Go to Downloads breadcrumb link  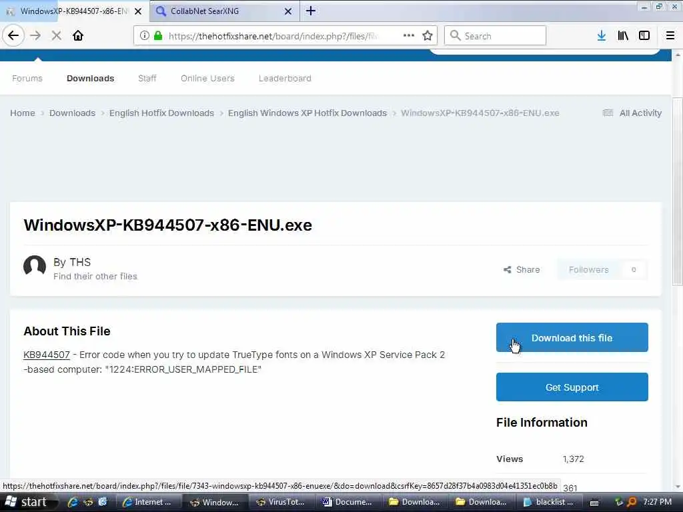pyautogui.click(x=72, y=113)
